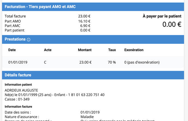This screenshot has height=121, width=188.
Task: Click patient name ADRDEUX AUGUSTE
Action: pos(21,90)
